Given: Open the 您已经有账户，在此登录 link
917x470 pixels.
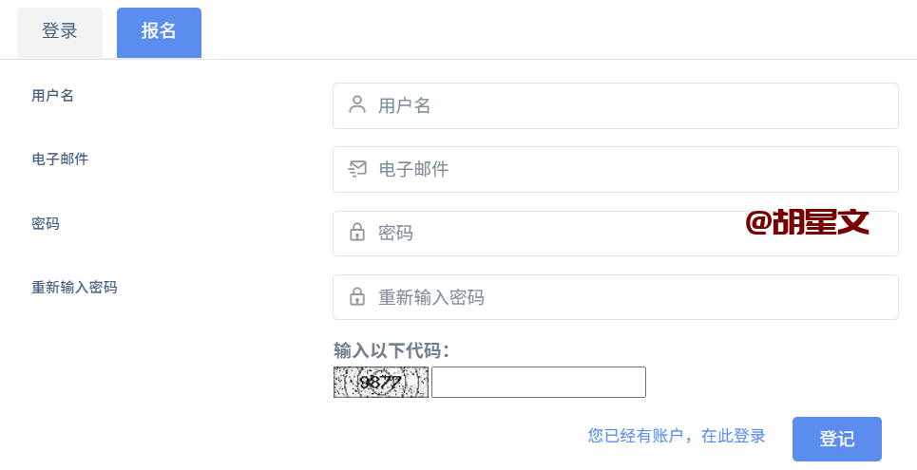Looking at the screenshot, I should coord(677,436).
